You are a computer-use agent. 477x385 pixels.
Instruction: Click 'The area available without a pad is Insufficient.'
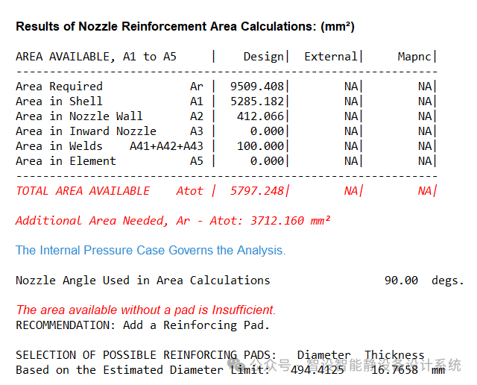146,310
